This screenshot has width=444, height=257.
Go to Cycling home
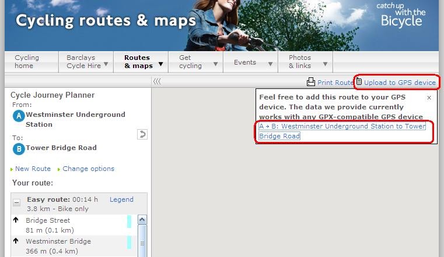[27, 62]
